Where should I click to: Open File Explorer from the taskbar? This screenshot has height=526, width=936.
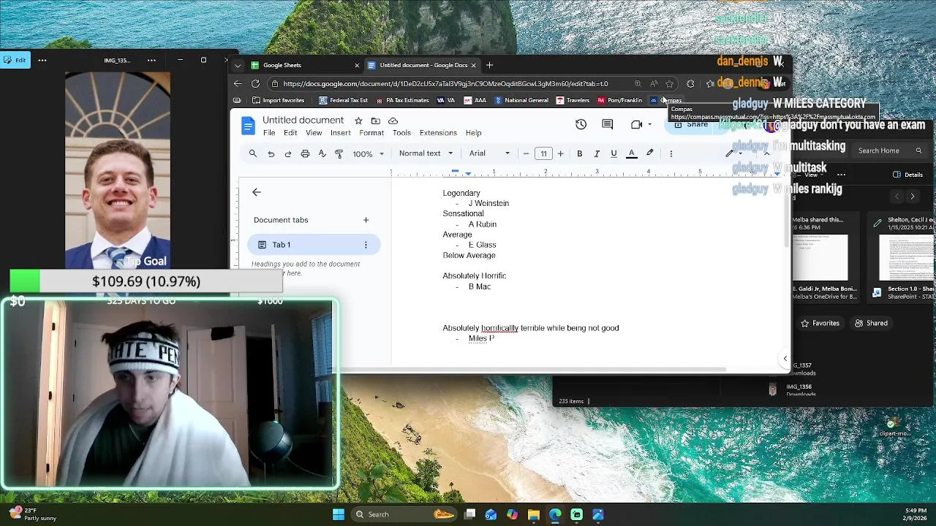tap(534, 514)
